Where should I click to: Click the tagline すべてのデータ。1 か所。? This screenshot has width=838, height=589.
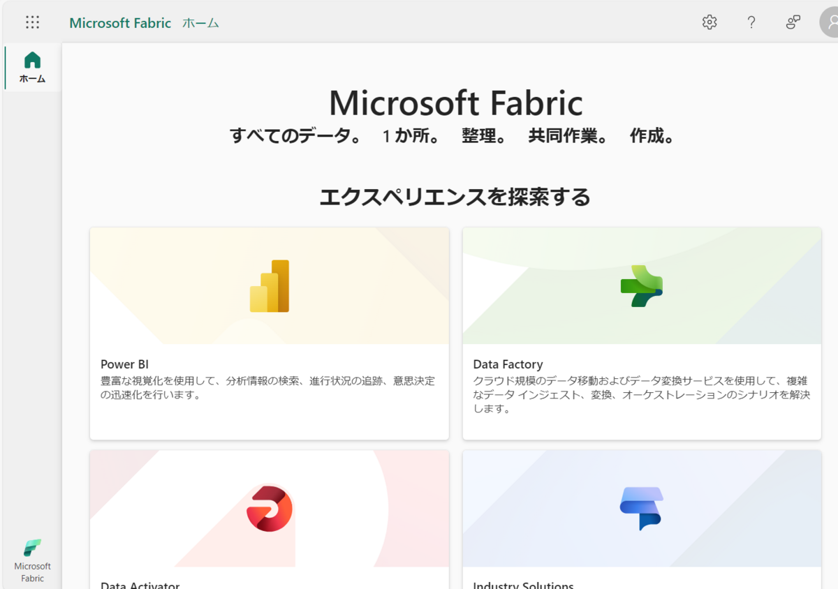454,136
